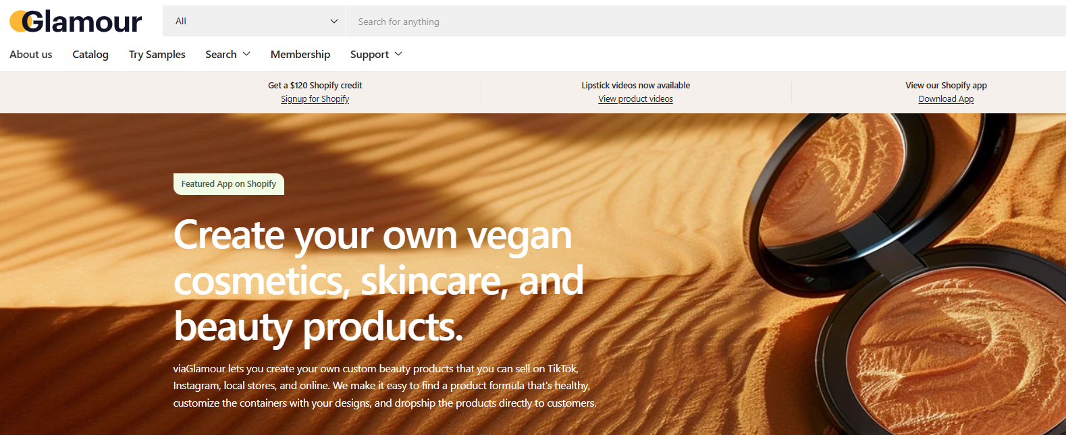Click the Lipstick videos now available text
Viewport: 1066px width, 435px height.
(636, 85)
